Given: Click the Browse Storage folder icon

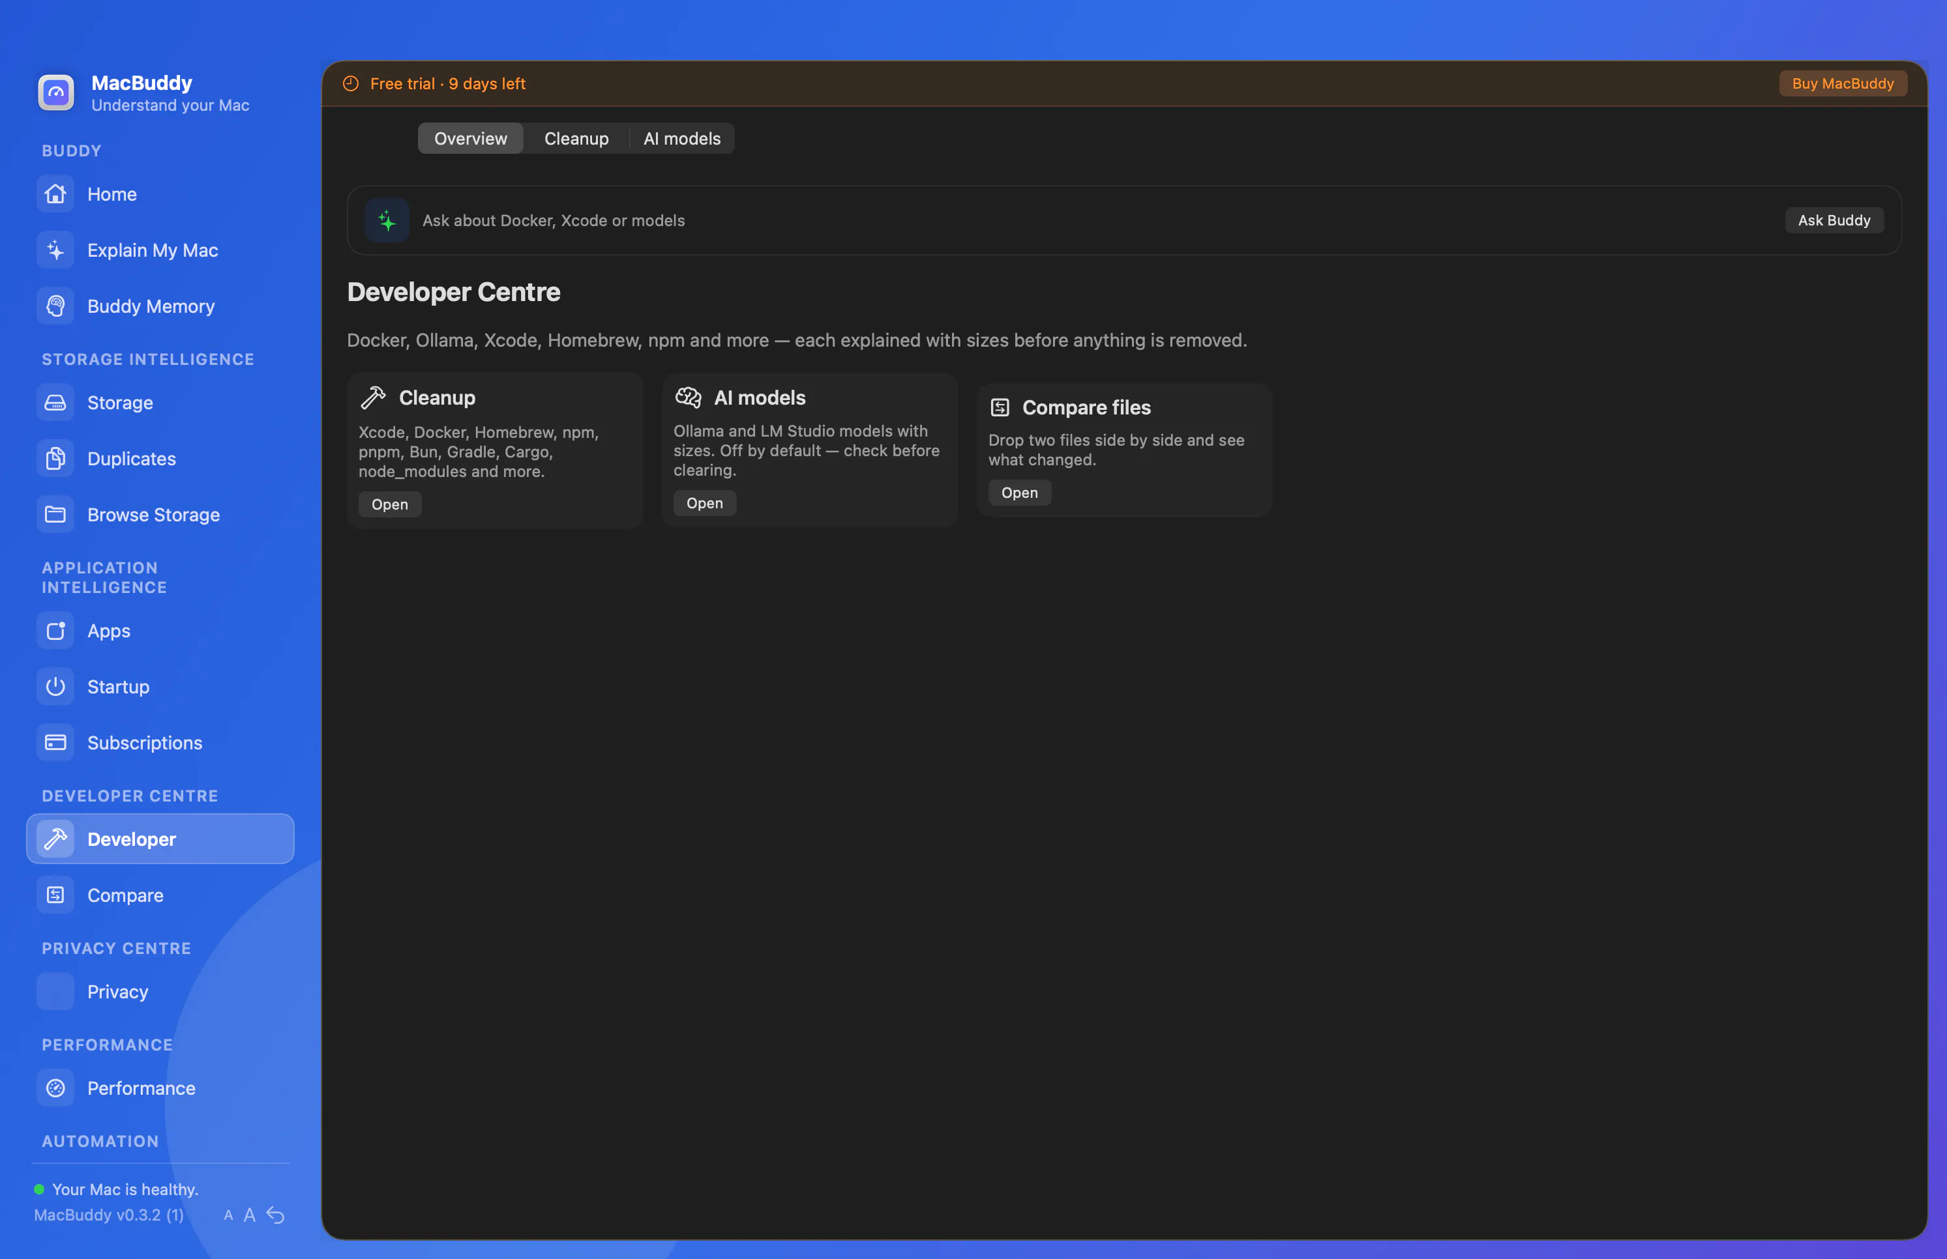Looking at the screenshot, I should click(55, 515).
